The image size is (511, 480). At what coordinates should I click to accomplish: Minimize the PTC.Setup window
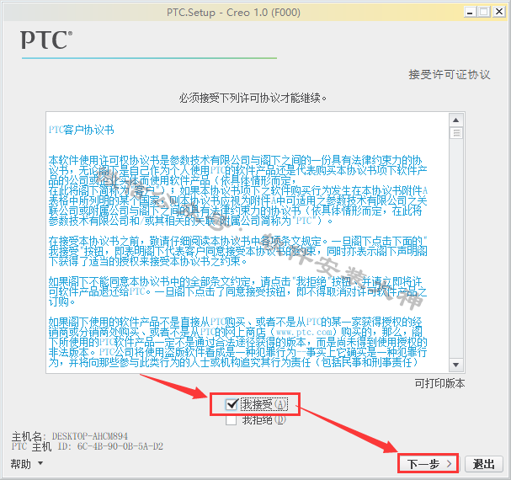(x=470, y=13)
